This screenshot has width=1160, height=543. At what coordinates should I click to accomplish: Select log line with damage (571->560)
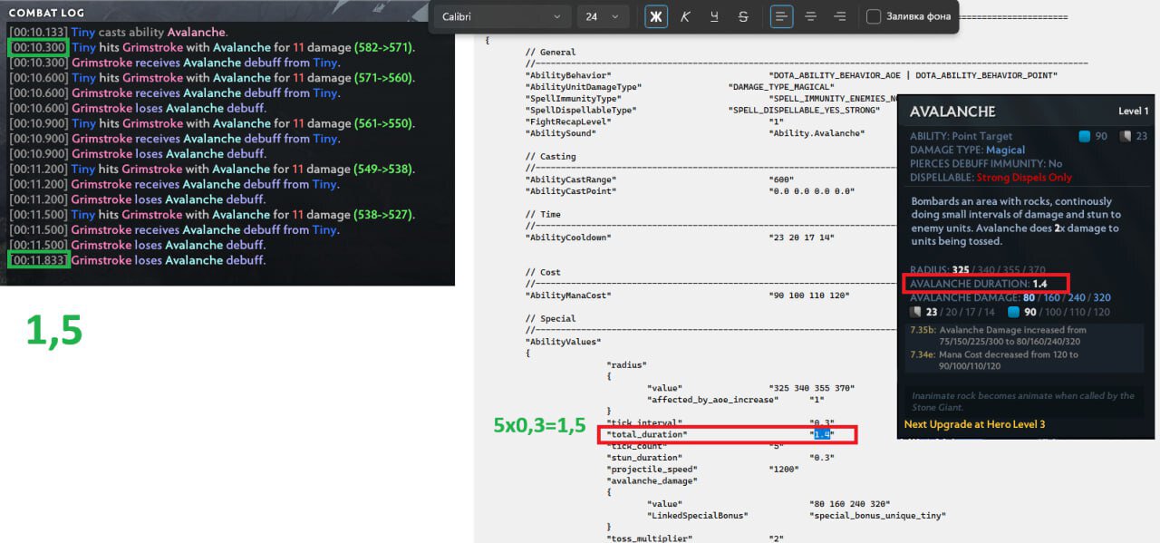pos(212,78)
